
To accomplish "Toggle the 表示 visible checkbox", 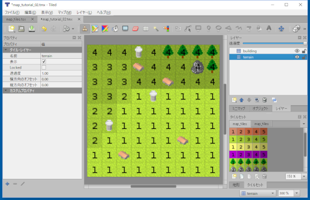I will click(44, 61).
